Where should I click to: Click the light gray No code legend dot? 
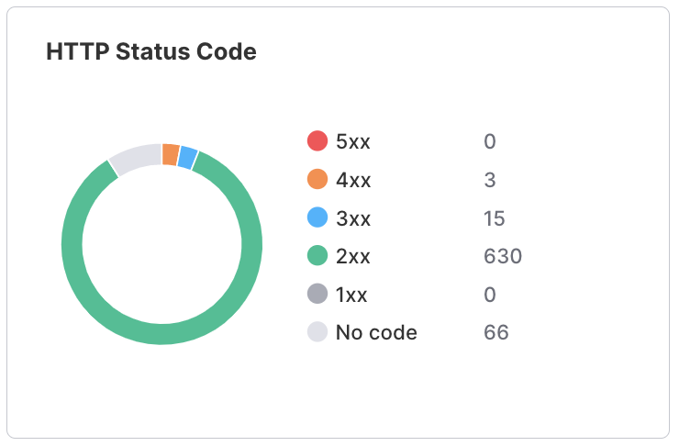pyautogui.click(x=317, y=332)
